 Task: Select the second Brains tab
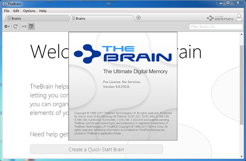[102, 18]
